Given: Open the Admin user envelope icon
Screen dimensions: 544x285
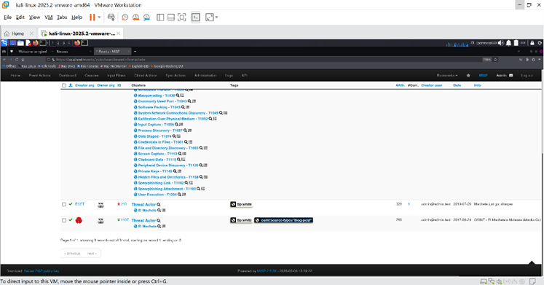Looking at the screenshot, I should [511, 75].
